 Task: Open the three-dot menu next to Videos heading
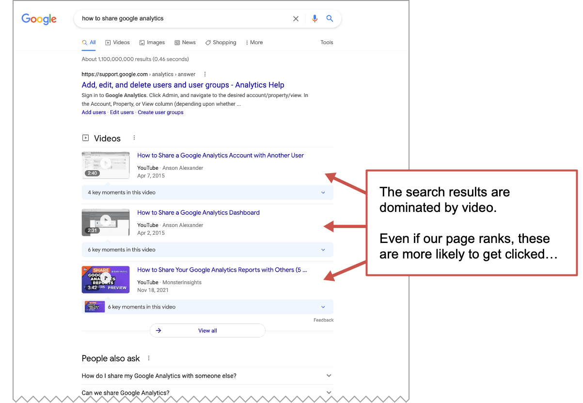[134, 138]
